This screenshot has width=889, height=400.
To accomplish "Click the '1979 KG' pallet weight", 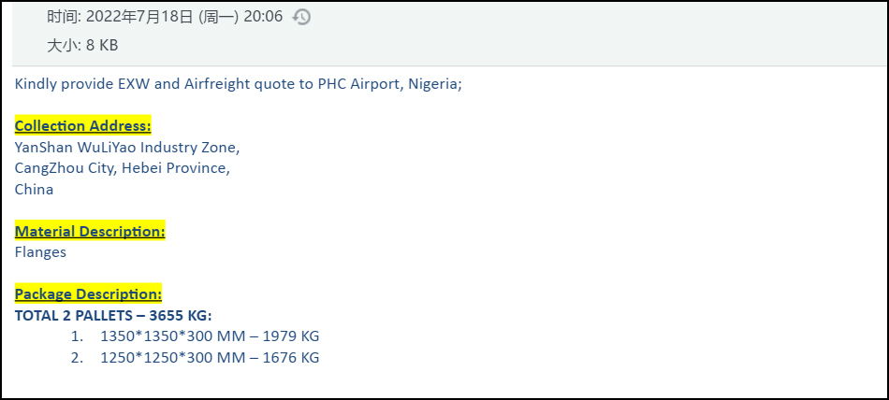I will pyautogui.click(x=291, y=336).
